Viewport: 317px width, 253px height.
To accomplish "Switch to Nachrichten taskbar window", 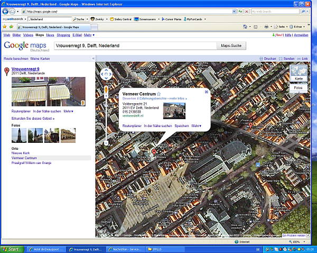I will (x=125, y=249).
